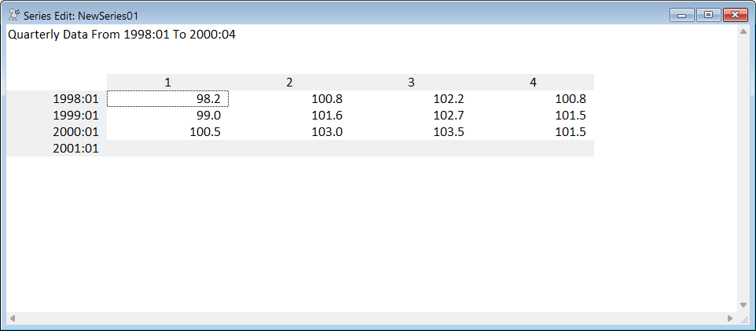Minimize the Series Edit window
This screenshot has height=331, width=756.
coord(681,14)
